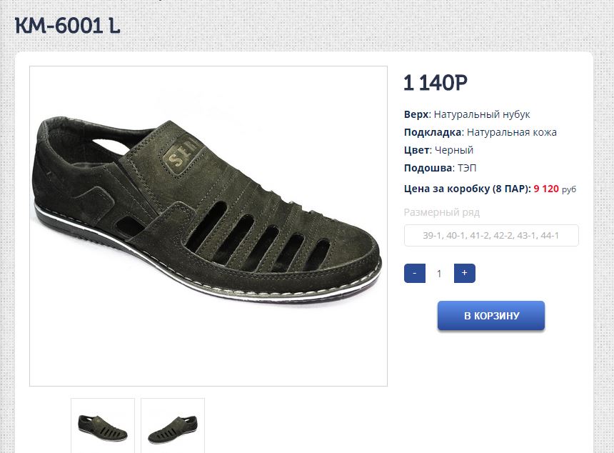614x453 pixels.
Task: Click the Размерный ряд label
Action: (x=442, y=212)
